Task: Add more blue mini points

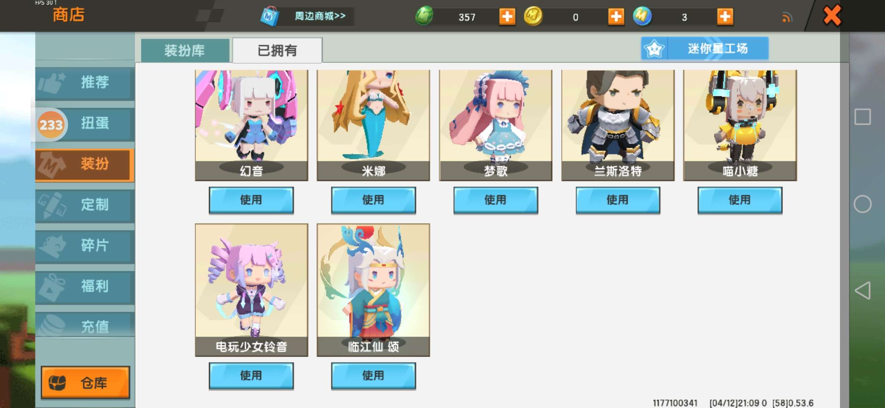Action: pyautogui.click(x=725, y=17)
